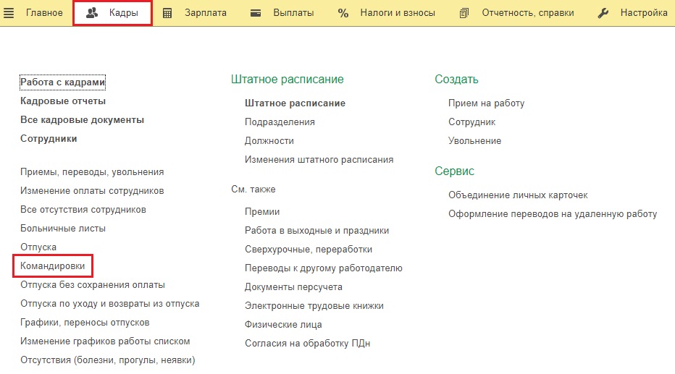
Task: Open Командировки
Action: pyautogui.click(x=53, y=266)
